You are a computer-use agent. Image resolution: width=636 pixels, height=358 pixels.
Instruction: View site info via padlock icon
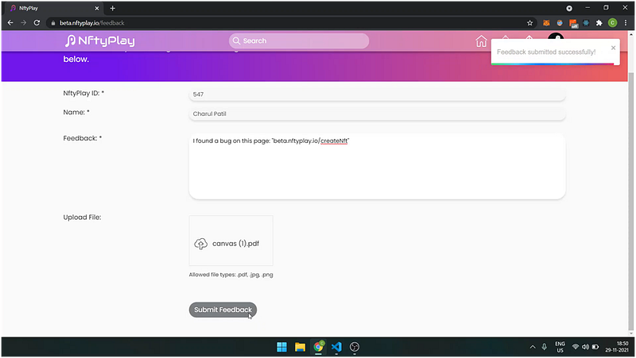pyautogui.click(x=52, y=23)
